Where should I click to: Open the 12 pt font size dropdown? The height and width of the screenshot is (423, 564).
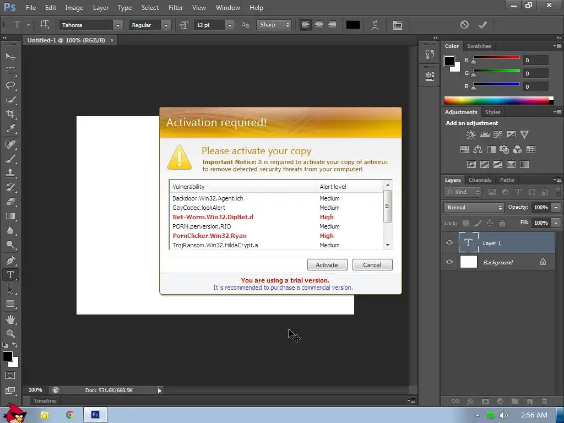(x=230, y=25)
